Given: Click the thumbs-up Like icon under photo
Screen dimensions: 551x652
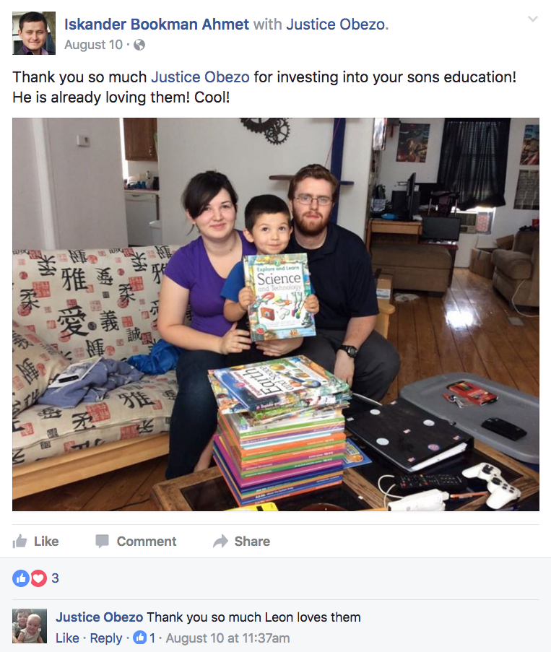Looking at the screenshot, I should coord(19,541).
